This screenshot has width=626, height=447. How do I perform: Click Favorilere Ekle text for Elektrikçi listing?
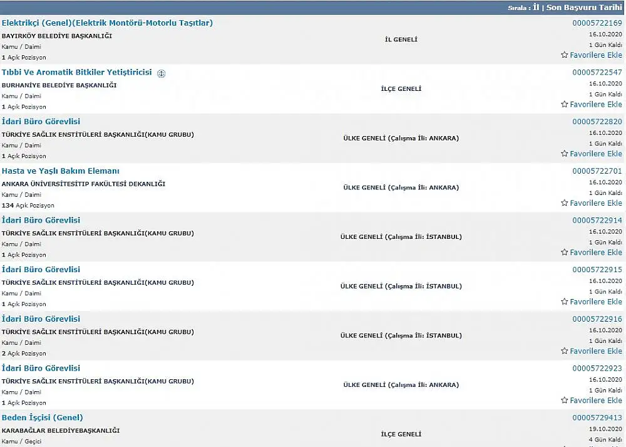tap(596, 55)
